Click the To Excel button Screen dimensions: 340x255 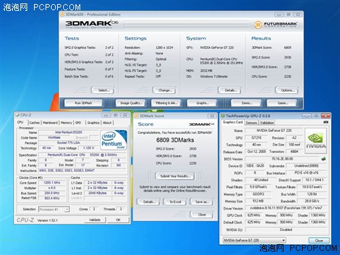point(175,202)
